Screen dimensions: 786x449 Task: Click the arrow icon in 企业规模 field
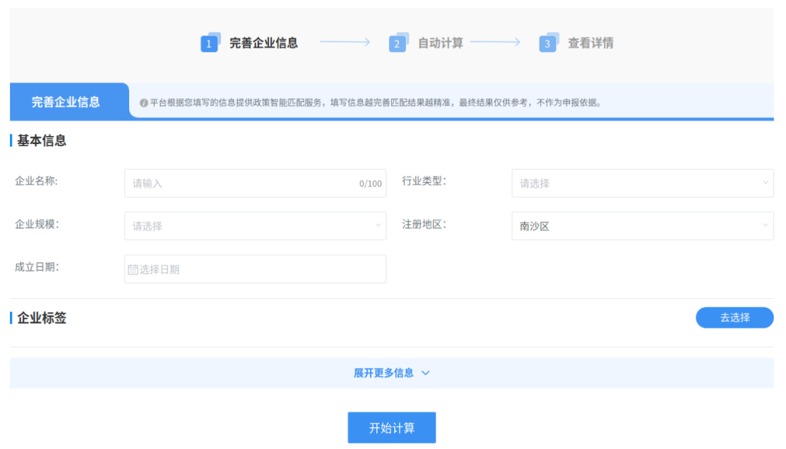377,226
